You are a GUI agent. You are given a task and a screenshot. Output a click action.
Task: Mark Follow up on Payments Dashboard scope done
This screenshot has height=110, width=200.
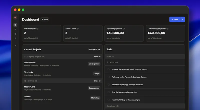point(108,77)
